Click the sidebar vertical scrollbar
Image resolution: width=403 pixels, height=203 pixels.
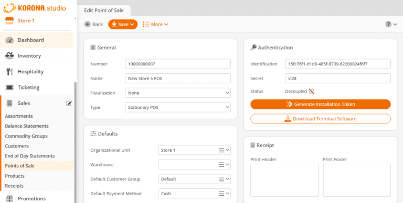76,142
